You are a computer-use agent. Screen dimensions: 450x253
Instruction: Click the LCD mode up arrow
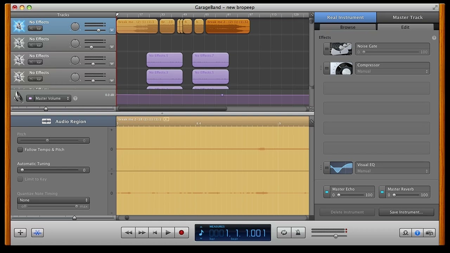click(x=201, y=227)
